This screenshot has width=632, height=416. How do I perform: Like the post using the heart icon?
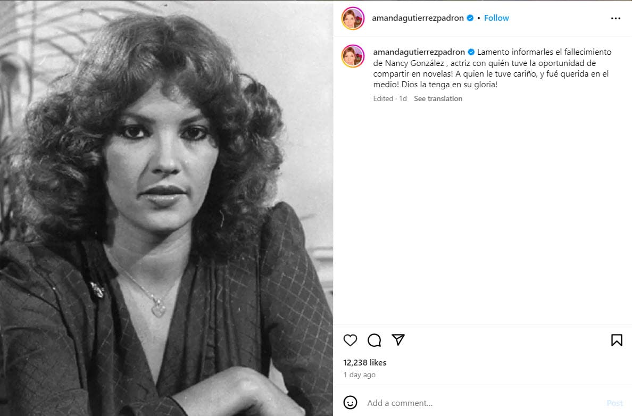(350, 339)
